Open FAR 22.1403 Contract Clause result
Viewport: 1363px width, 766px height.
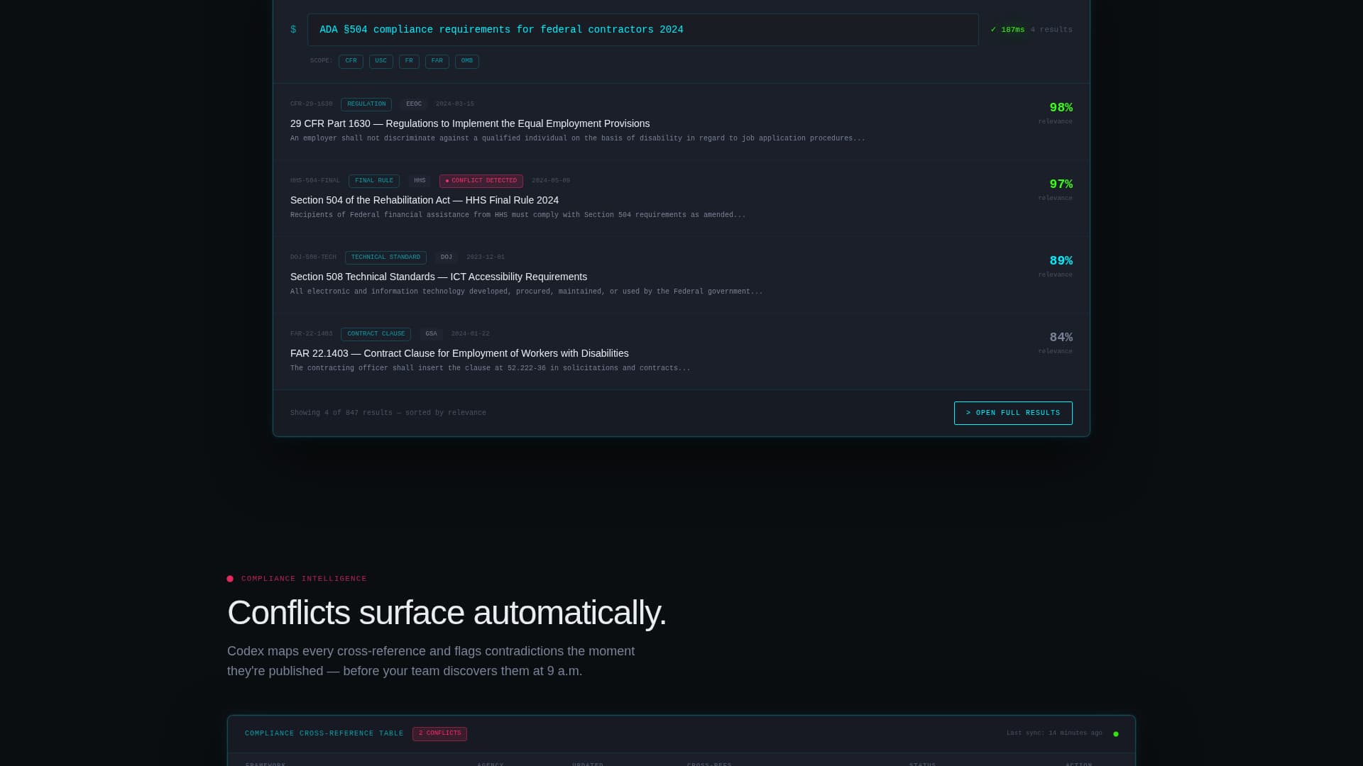click(x=681, y=351)
